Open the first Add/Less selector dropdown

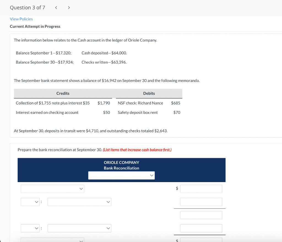[x=30, y=202]
